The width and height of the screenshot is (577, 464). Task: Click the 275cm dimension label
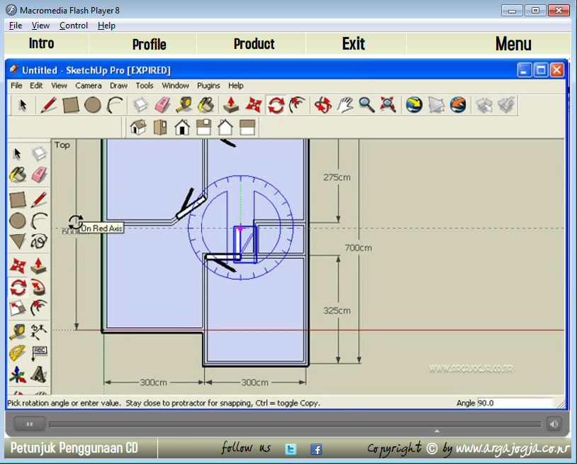[337, 177]
